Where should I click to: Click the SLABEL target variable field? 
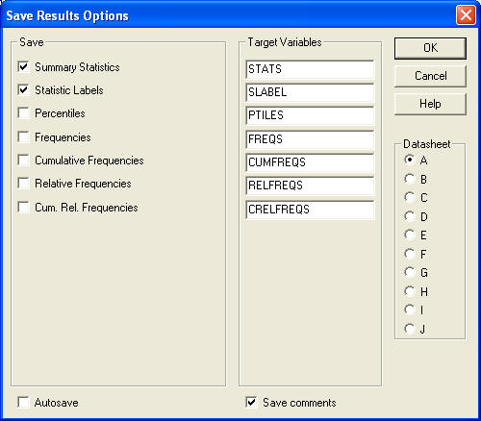(x=310, y=92)
